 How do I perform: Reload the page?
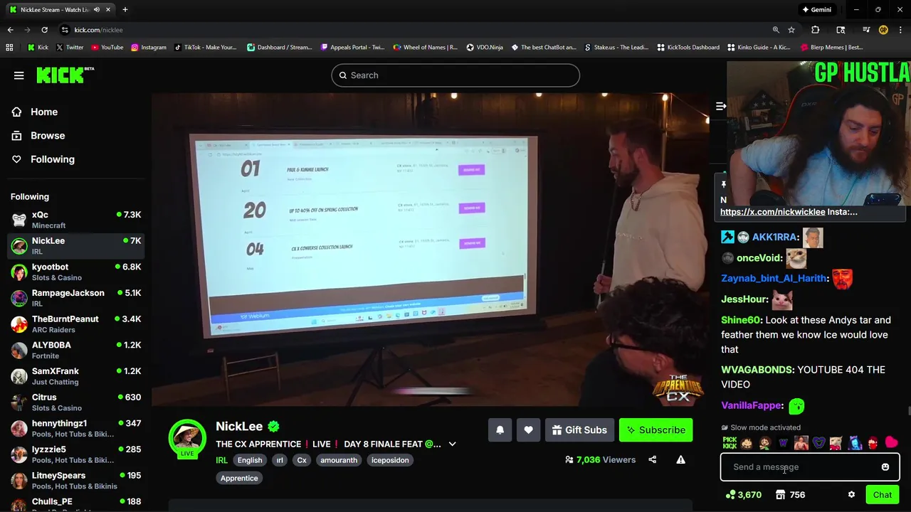(x=44, y=30)
